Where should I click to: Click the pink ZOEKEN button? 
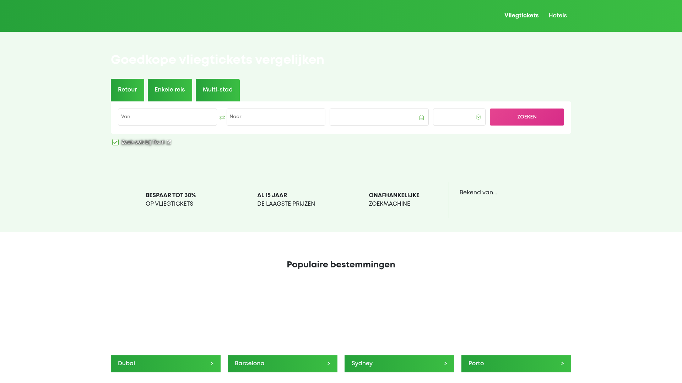(527, 117)
